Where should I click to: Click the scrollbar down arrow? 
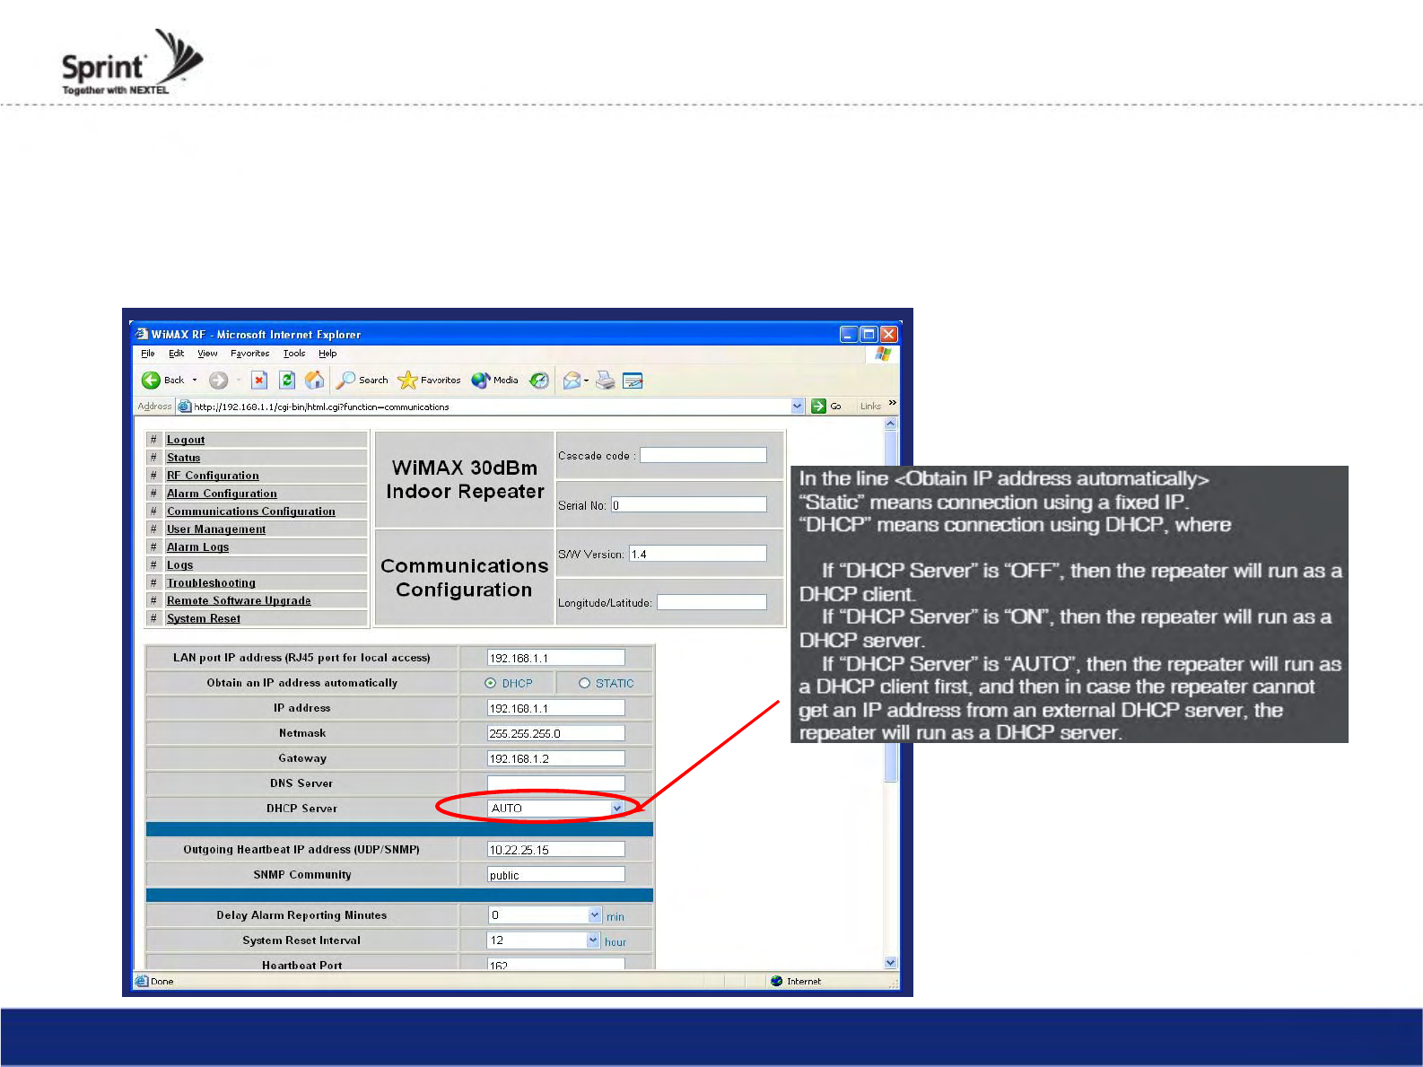(x=891, y=962)
